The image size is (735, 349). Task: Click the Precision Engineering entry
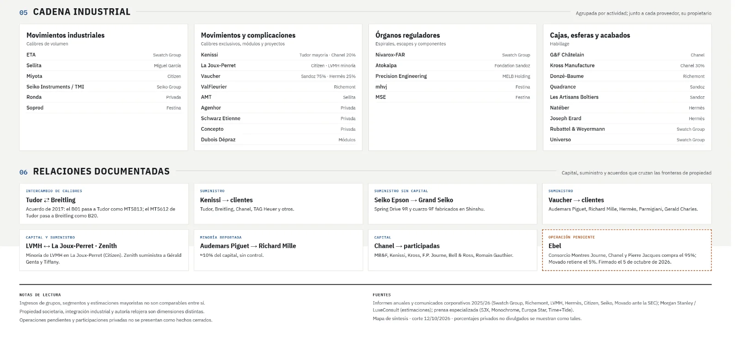452,76
